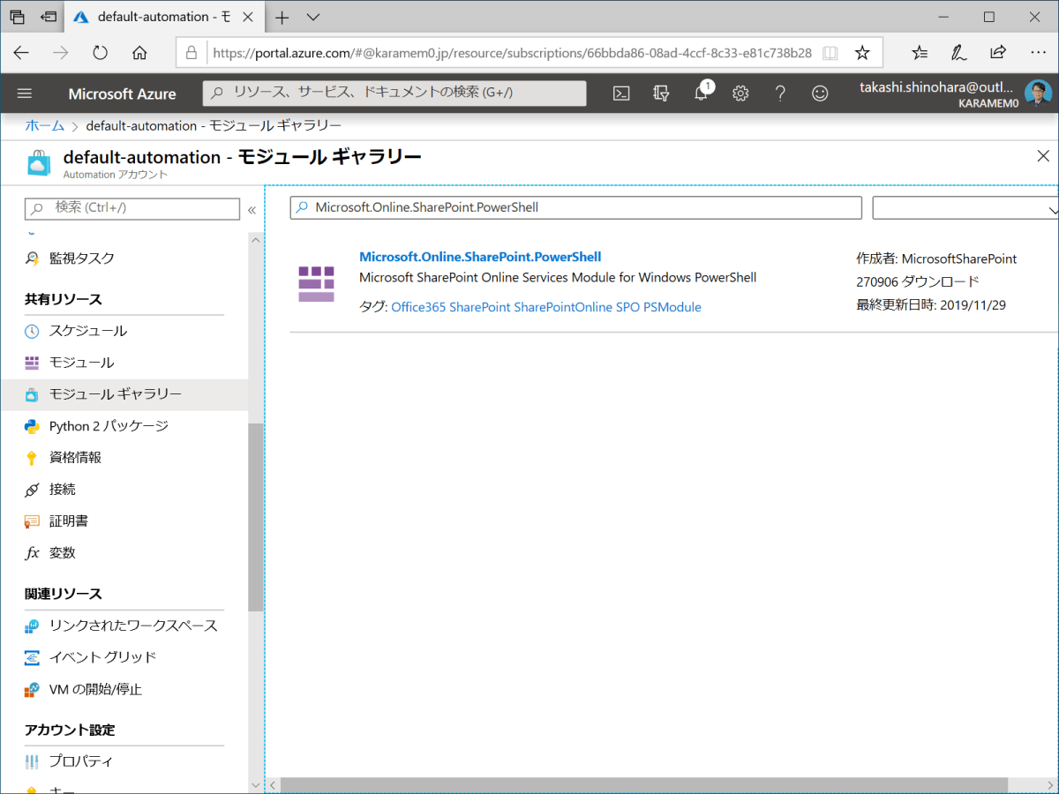Screen dimensions: 1059x794
Task: Click the purple module icon in result
Action: [316, 283]
